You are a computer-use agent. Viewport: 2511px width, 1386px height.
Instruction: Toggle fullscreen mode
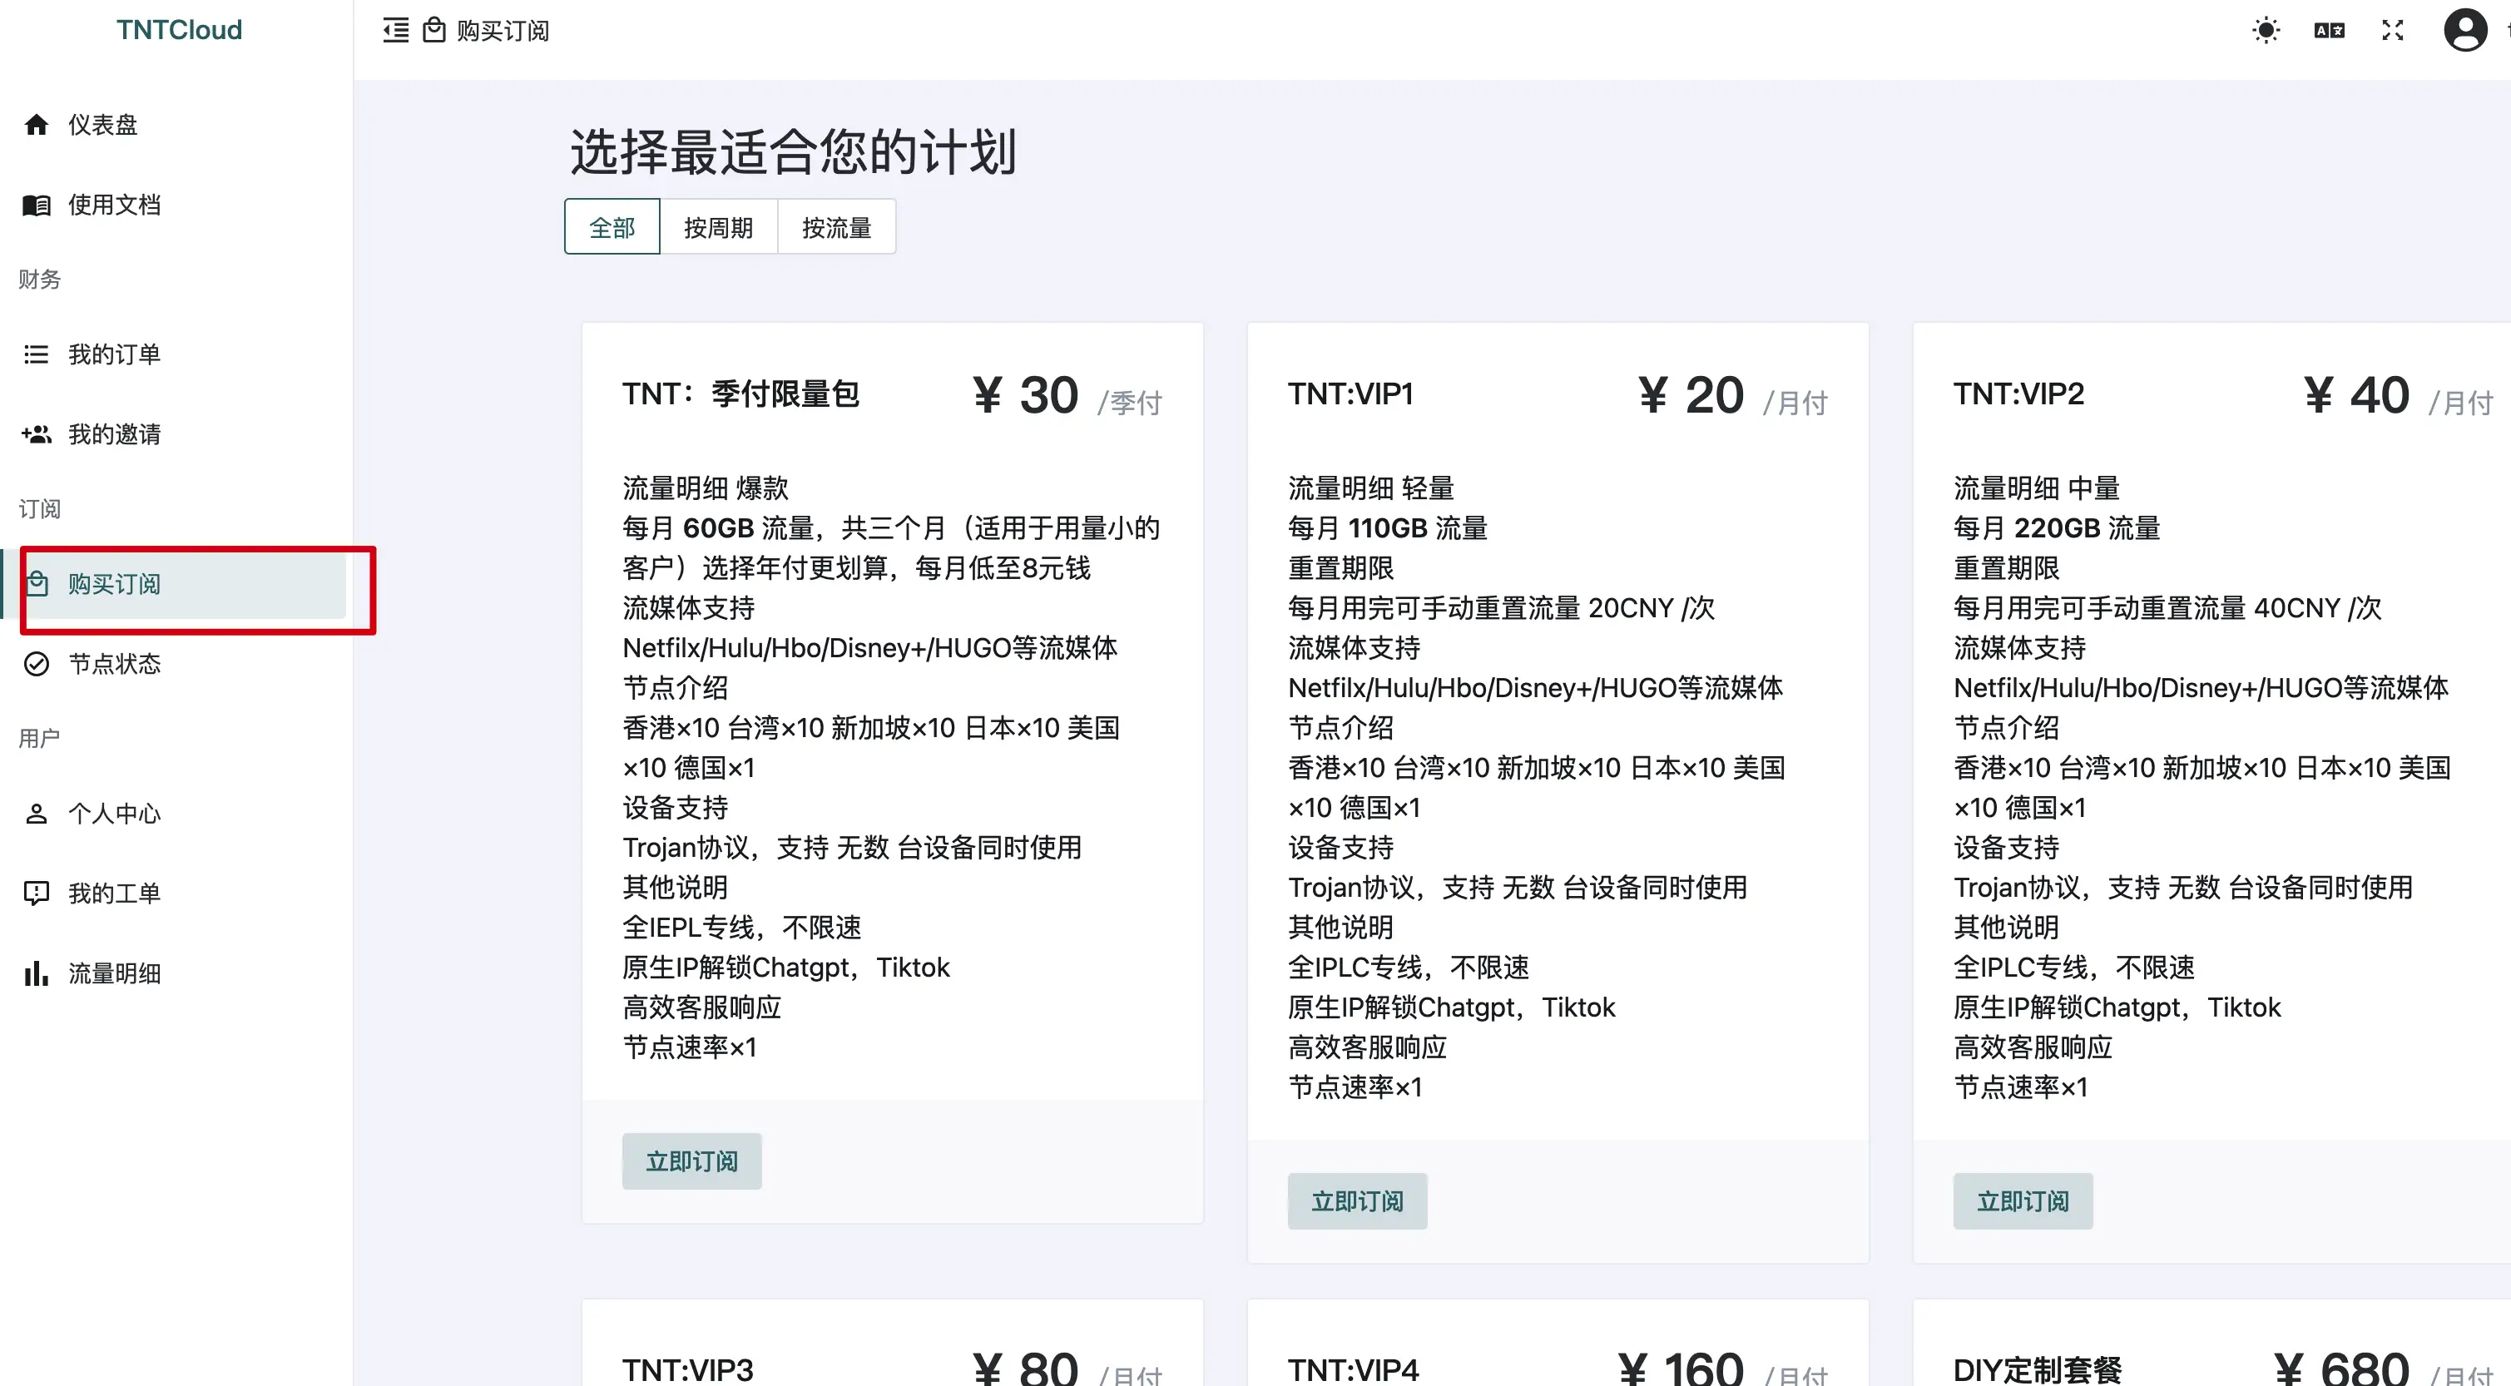coord(2392,30)
